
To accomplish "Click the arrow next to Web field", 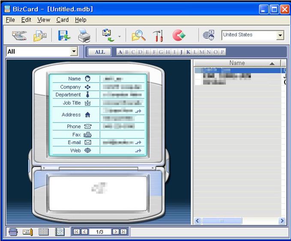I will pos(138,151).
